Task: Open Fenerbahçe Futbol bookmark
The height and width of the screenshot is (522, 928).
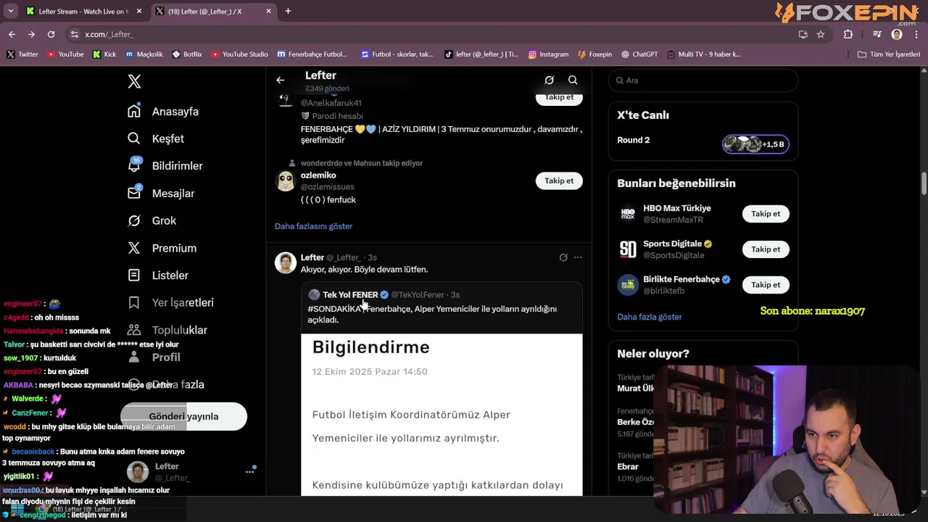Action: click(312, 54)
